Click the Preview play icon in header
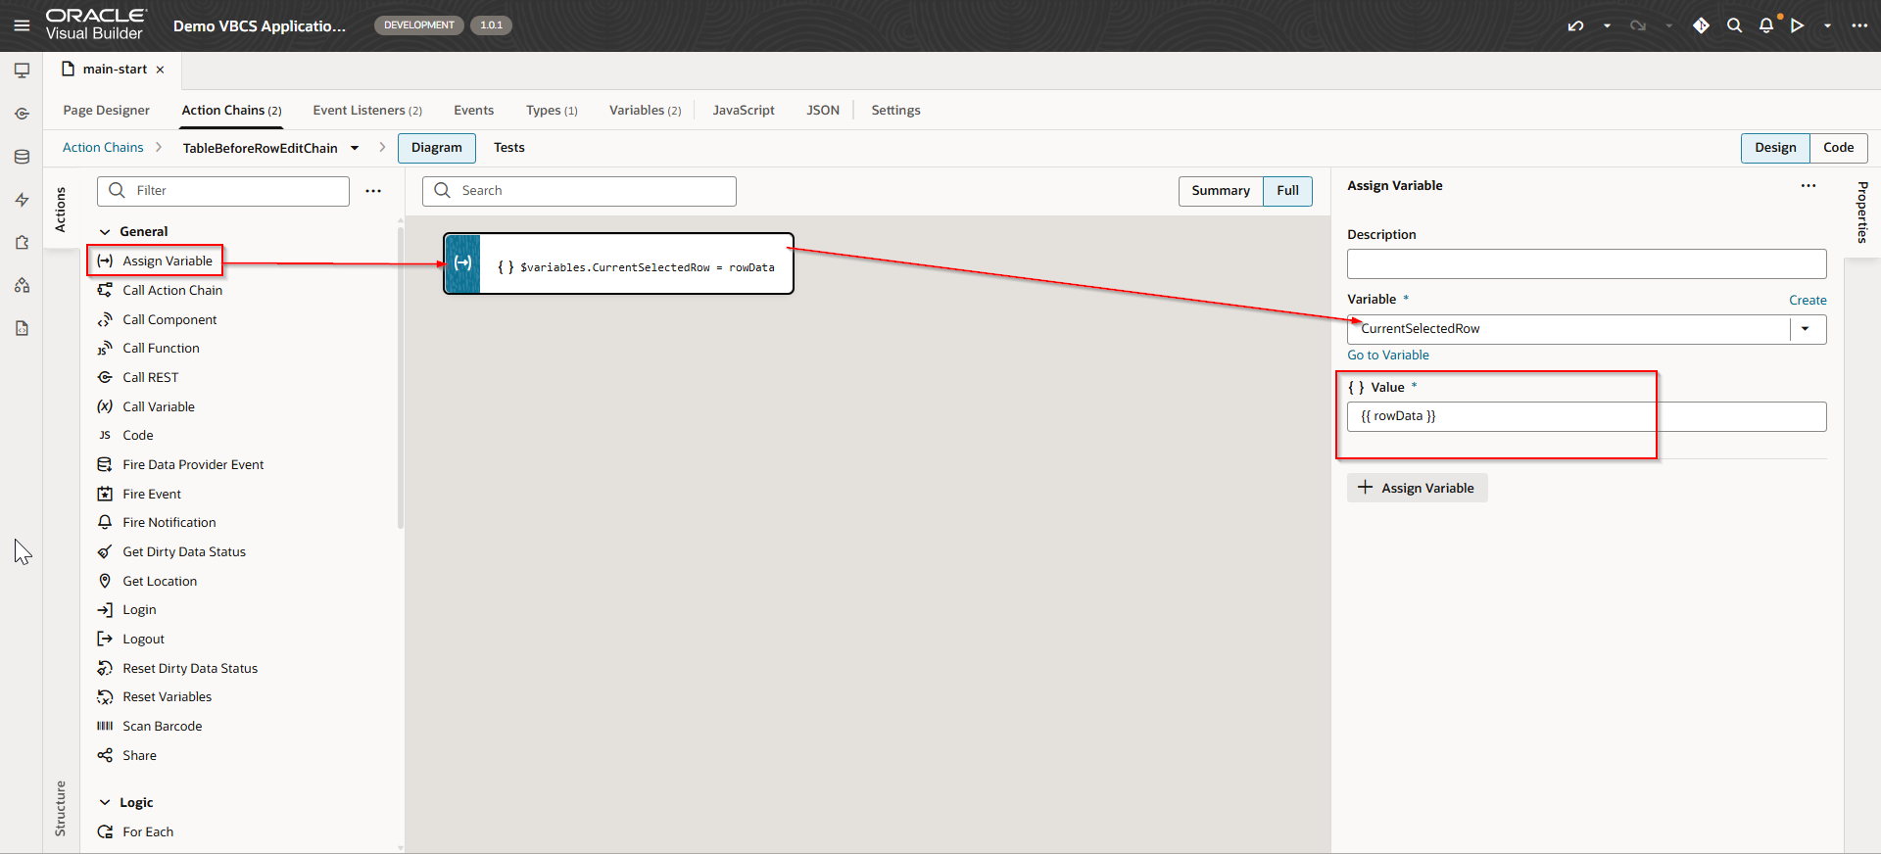Image resolution: width=1881 pixels, height=854 pixels. pyautogui.click(x=1797, y=25)
